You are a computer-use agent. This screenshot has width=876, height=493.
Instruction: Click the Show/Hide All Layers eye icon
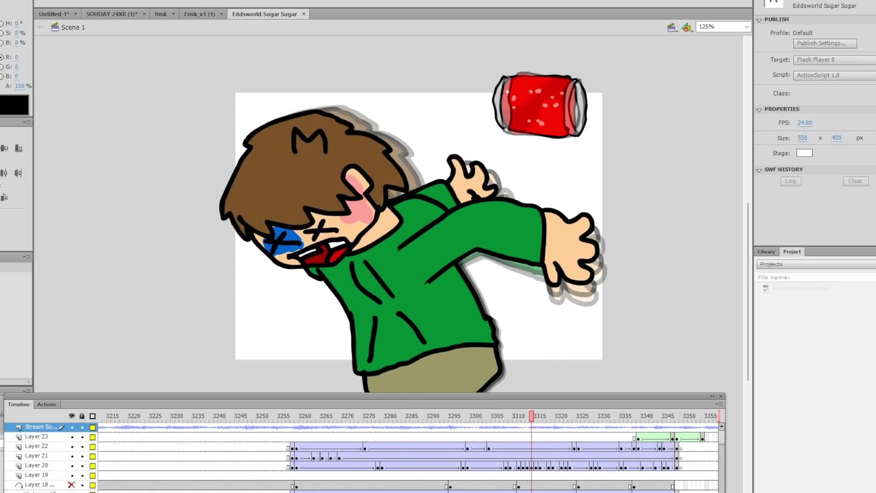pos(72,416)
